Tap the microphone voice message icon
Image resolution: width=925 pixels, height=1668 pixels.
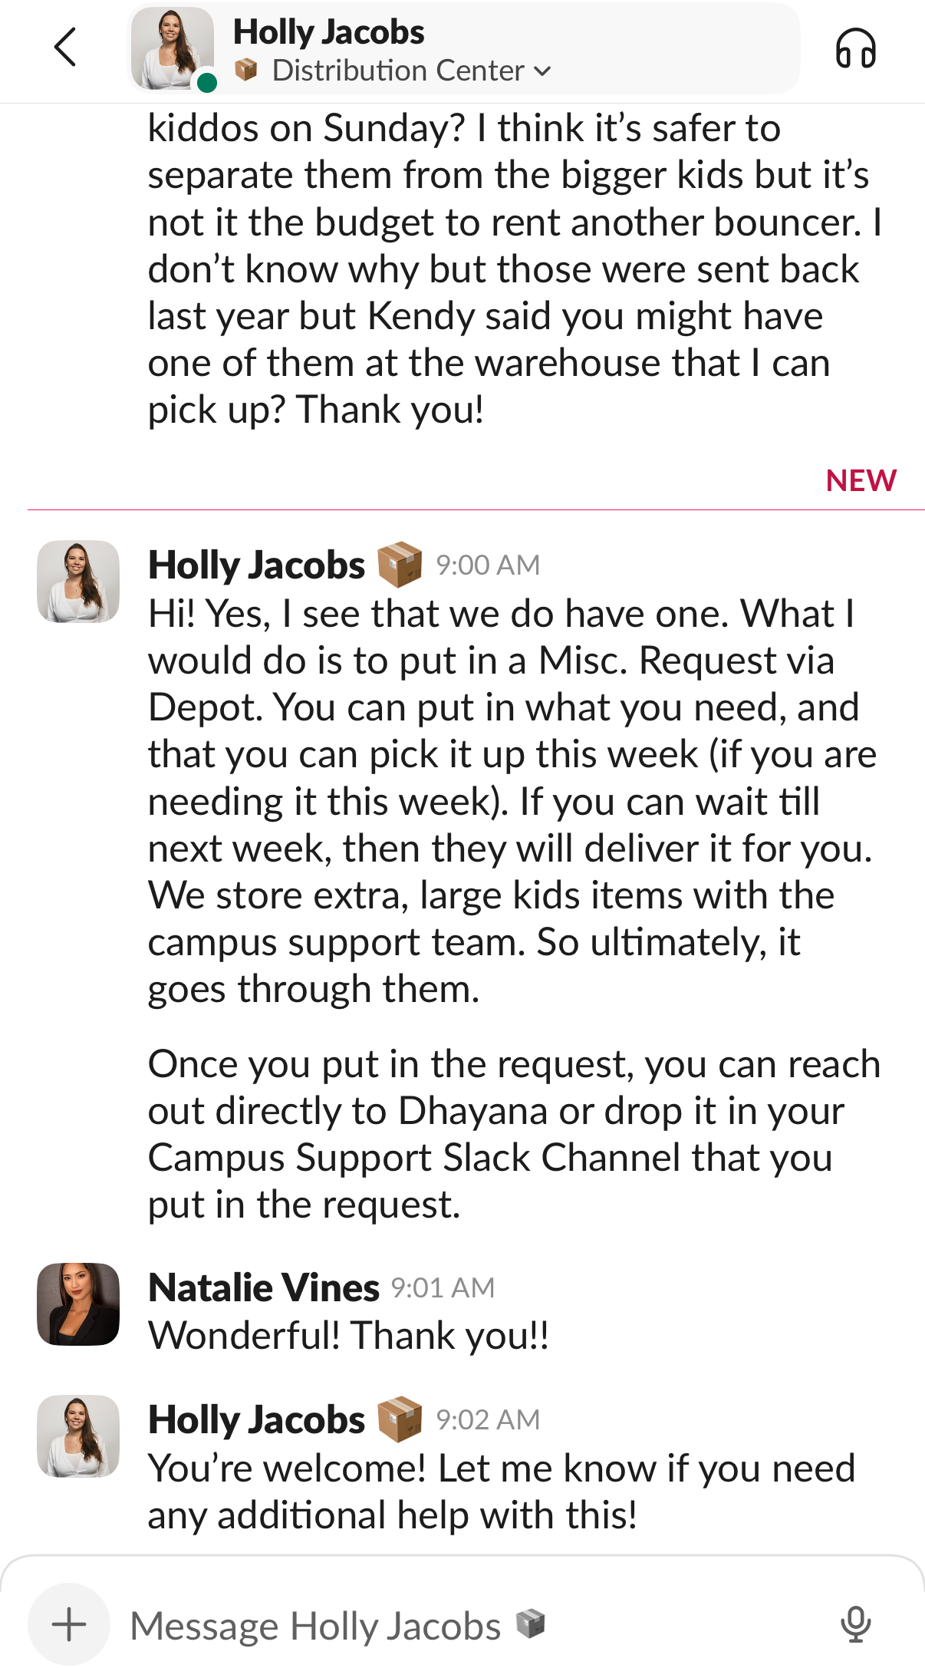pyautogui.click(x=855, y=1623)
